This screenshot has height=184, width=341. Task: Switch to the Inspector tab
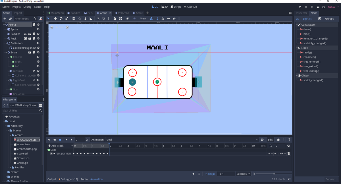click(x=302, y=13)
